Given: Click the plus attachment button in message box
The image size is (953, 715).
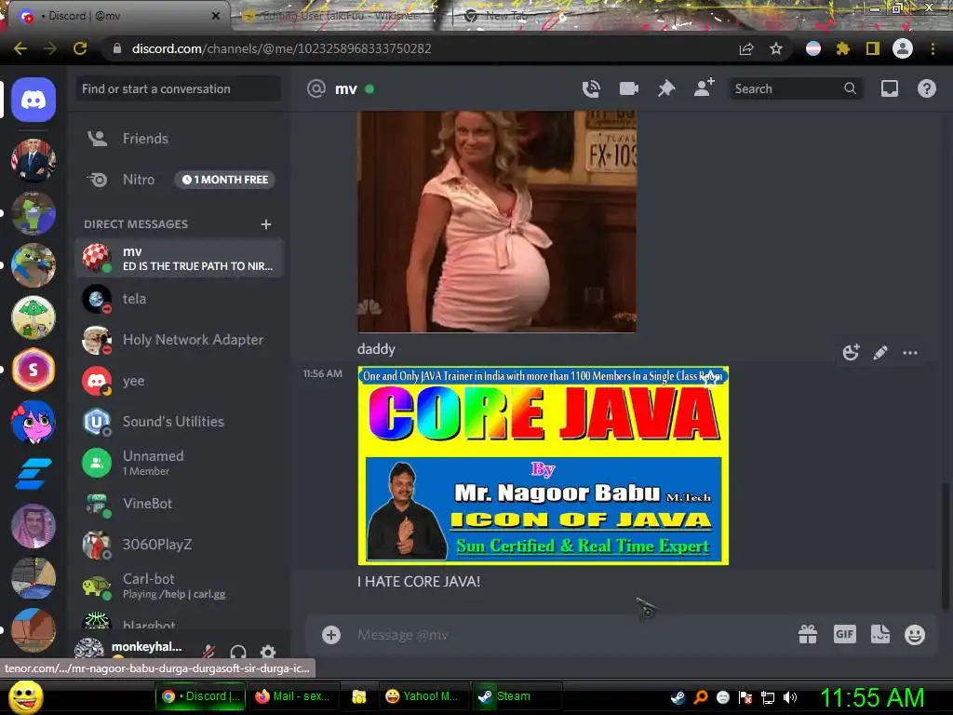Looking at the screenshot, I should click(331, 635).
